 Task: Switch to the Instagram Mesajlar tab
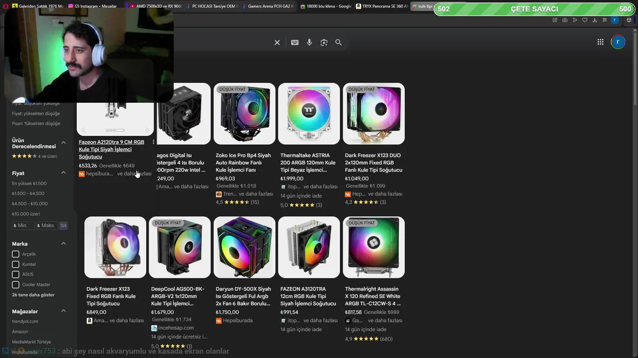[x=93, y=6]
